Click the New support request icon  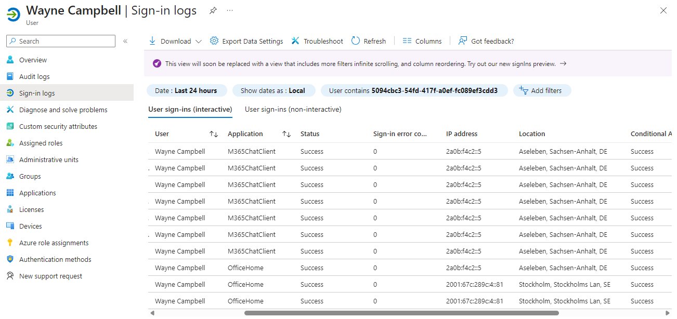[x=10, y=276]
